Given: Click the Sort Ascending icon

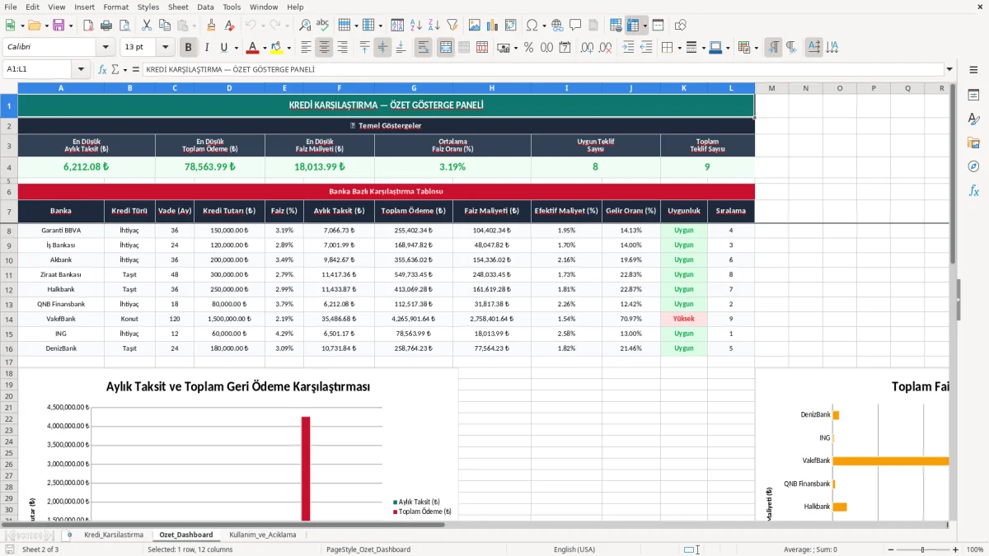Looking at the screenshot, I should tap(415, 26).
